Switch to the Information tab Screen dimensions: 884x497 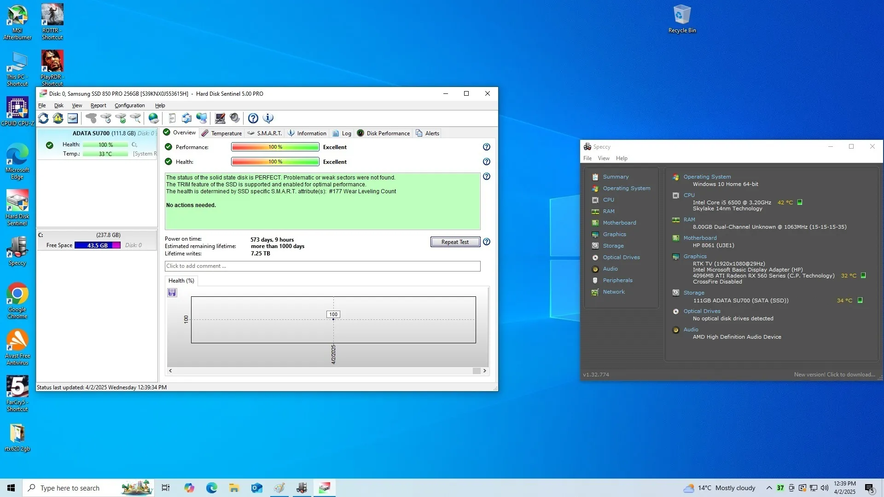pos(307,133)
